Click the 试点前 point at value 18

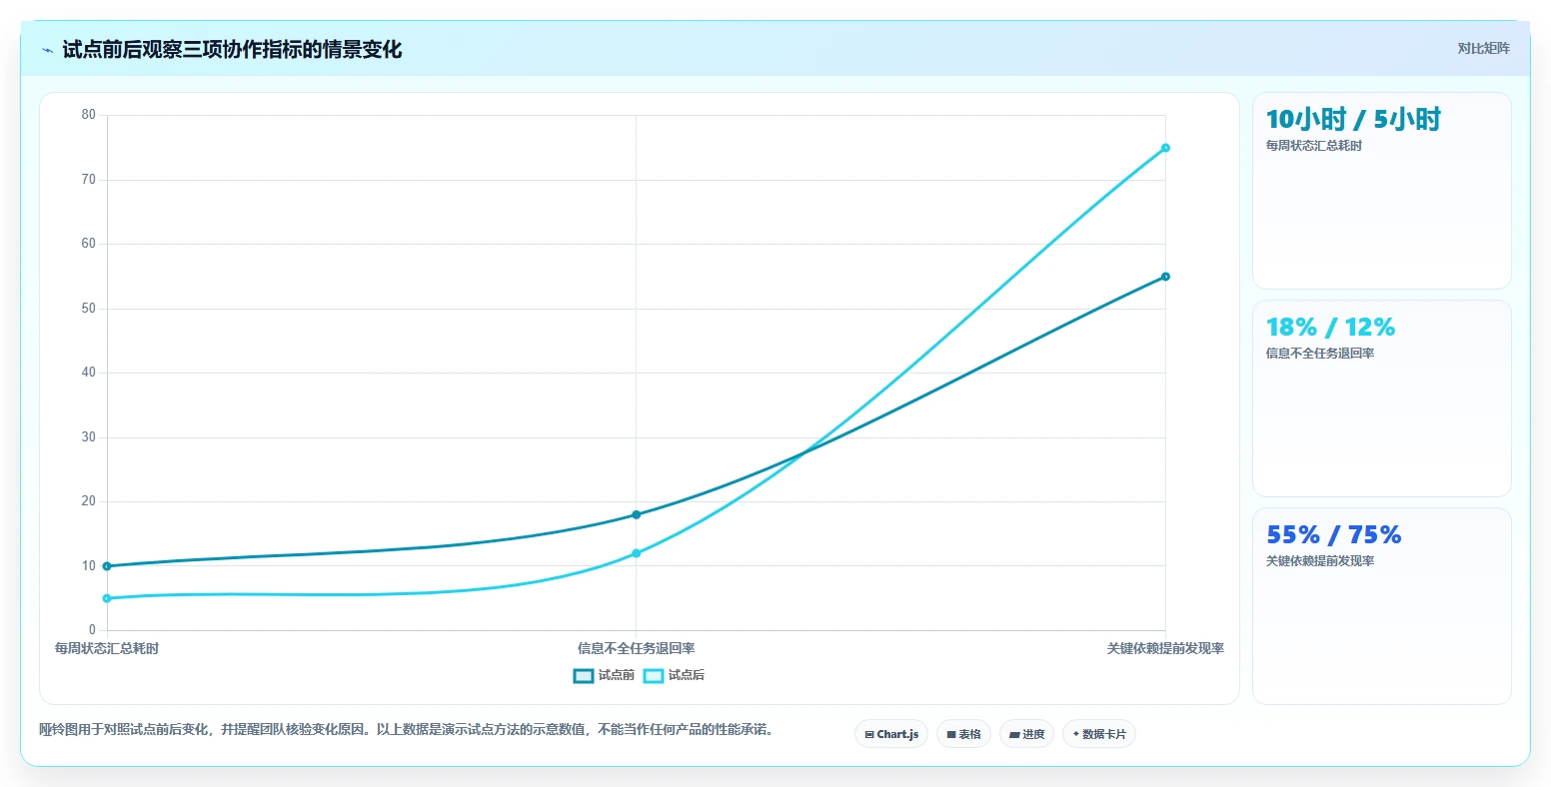(x=636, y=514)
